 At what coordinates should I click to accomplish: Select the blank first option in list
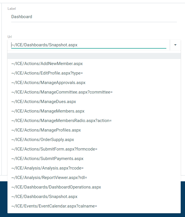[94, 56]
